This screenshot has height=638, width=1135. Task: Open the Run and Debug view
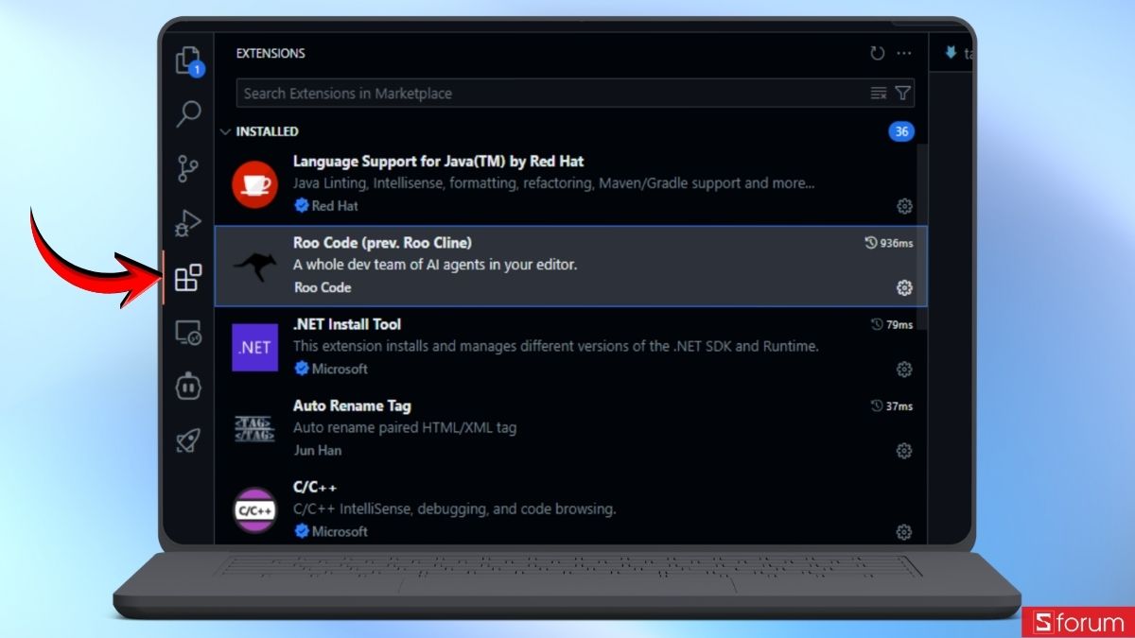(x=188, y=224)
